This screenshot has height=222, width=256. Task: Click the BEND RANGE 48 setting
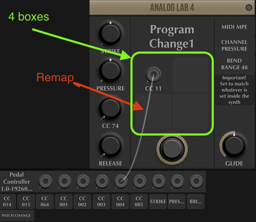(x=234, y=64)
